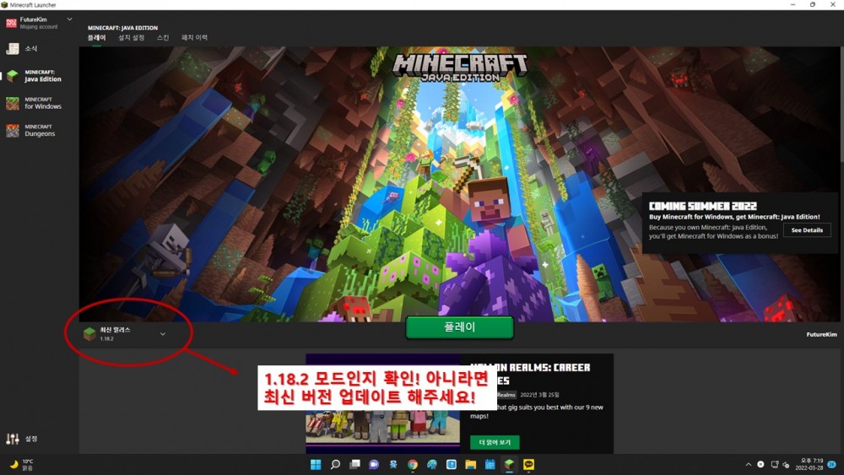Open the weather widget showing 10°C
The image size is (844, 475).
click(22, 465)
